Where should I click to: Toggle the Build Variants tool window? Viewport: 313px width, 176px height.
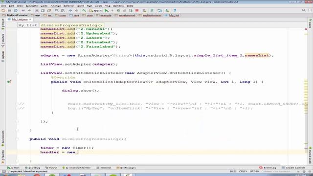pyautogui.click(x=3, y=138)
